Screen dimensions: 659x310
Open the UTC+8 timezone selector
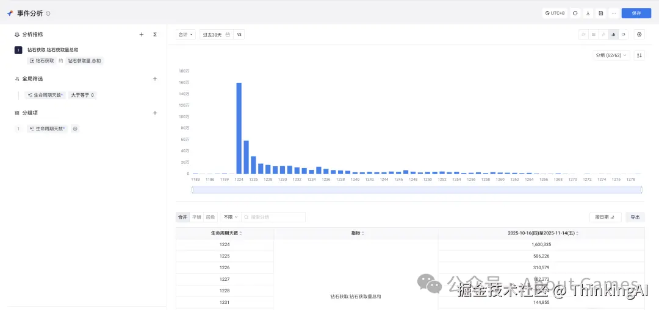555,13
